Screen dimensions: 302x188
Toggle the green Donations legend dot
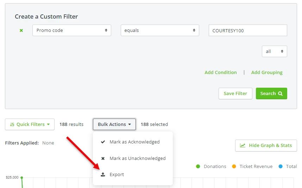click(x=198, y=166)
